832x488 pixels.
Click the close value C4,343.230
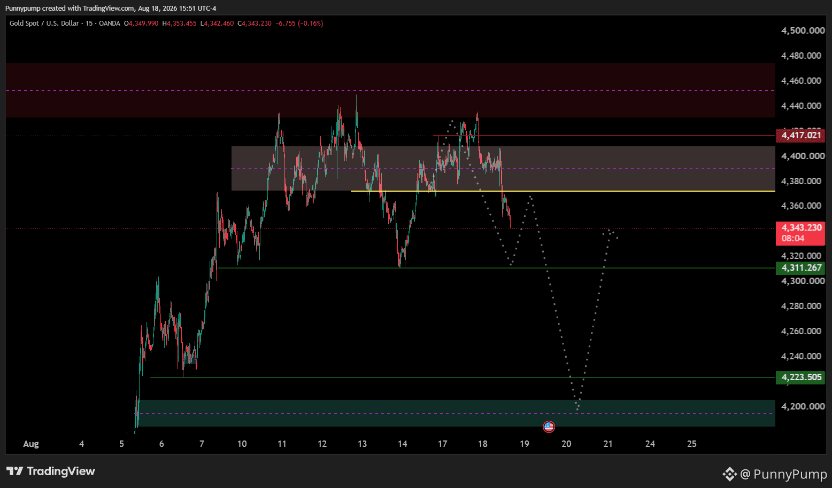tap(255, 23)
